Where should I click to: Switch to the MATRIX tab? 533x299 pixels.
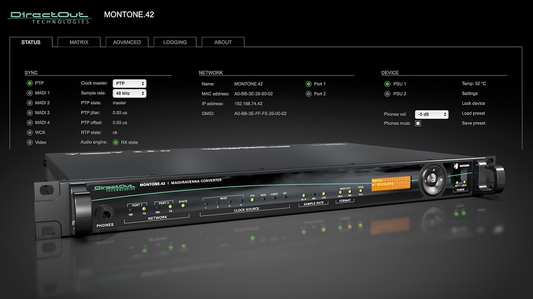[79, 42]
